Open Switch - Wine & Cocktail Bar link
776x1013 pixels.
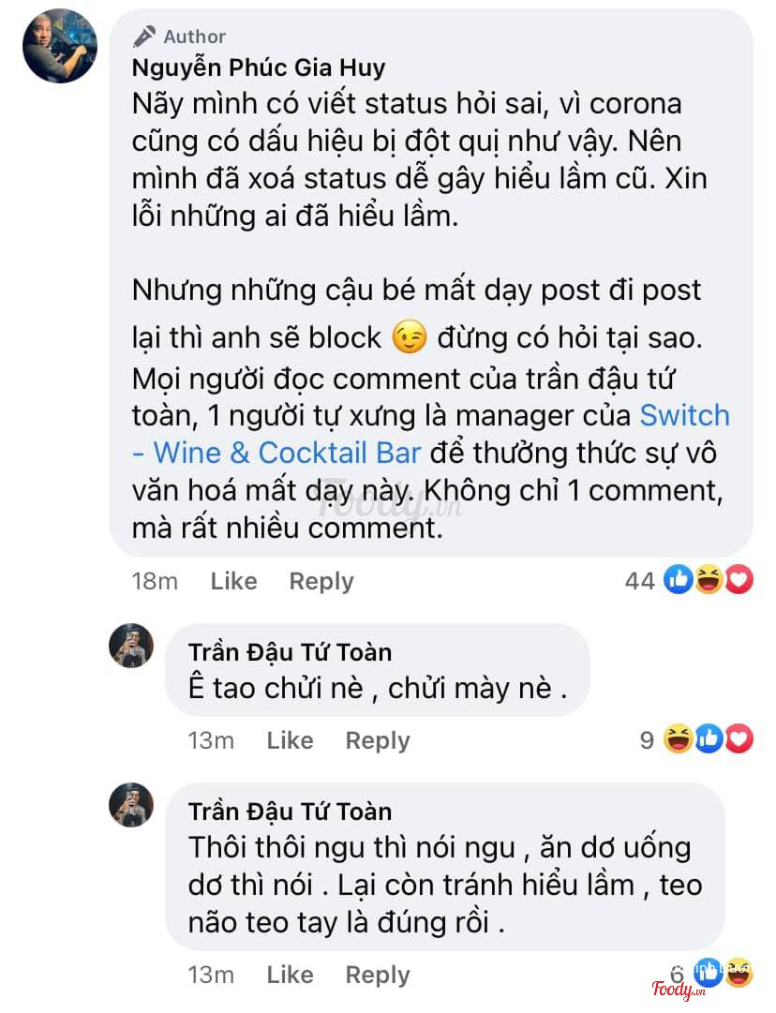[x=430, y=434]
